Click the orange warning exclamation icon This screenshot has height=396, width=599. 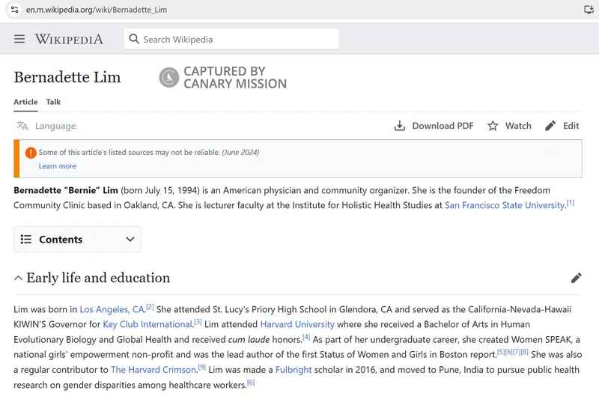coord(31,153)
